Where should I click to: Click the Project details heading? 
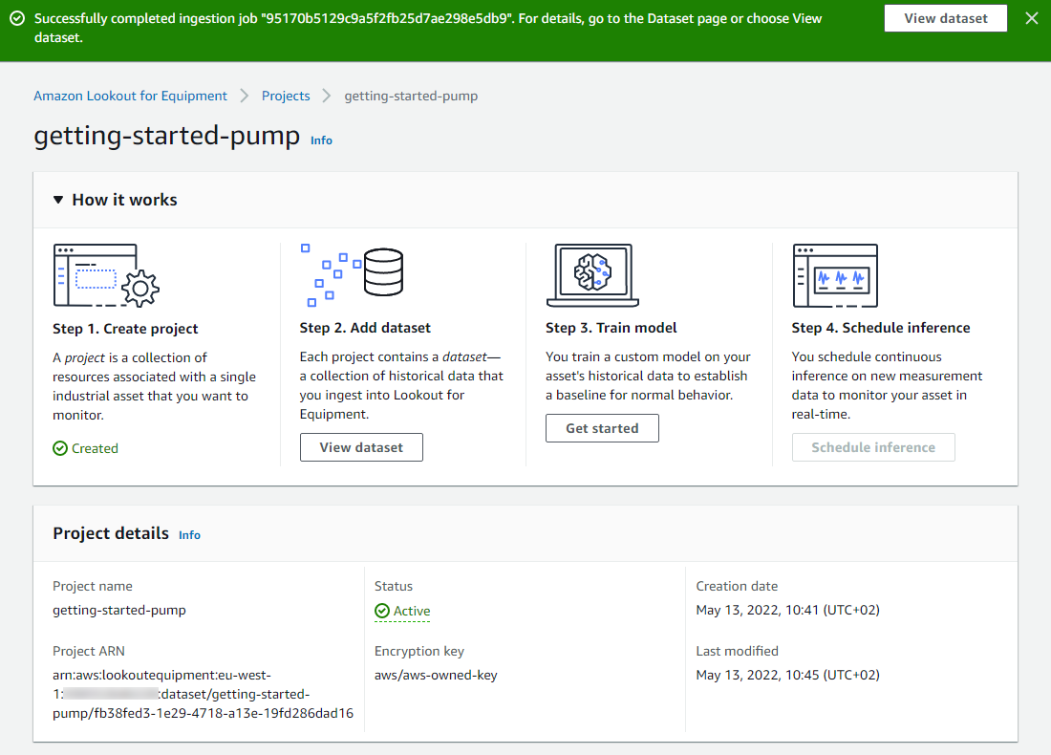click(x=111, y=533)
